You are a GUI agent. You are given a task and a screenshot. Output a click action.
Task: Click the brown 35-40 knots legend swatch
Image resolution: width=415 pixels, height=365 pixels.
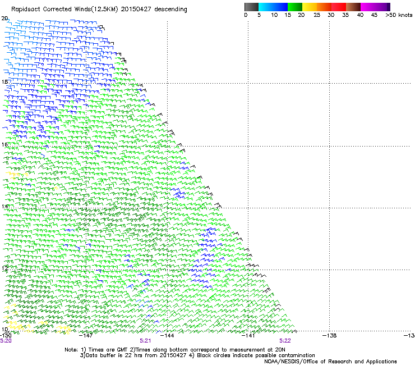click(x=353, y=7)
